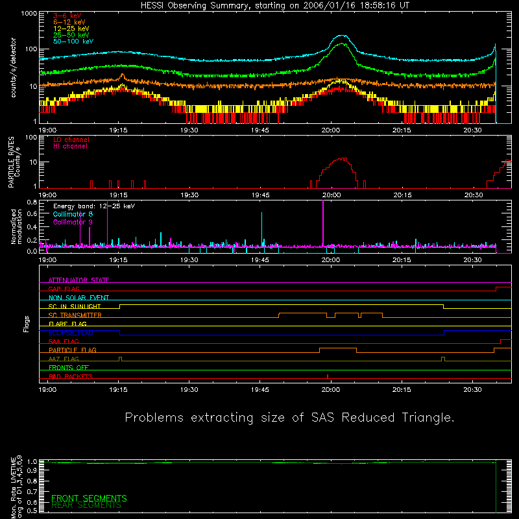
Task: Click the red BAD_PACKETS tick mark near 20:00
Action: [328, 376]
